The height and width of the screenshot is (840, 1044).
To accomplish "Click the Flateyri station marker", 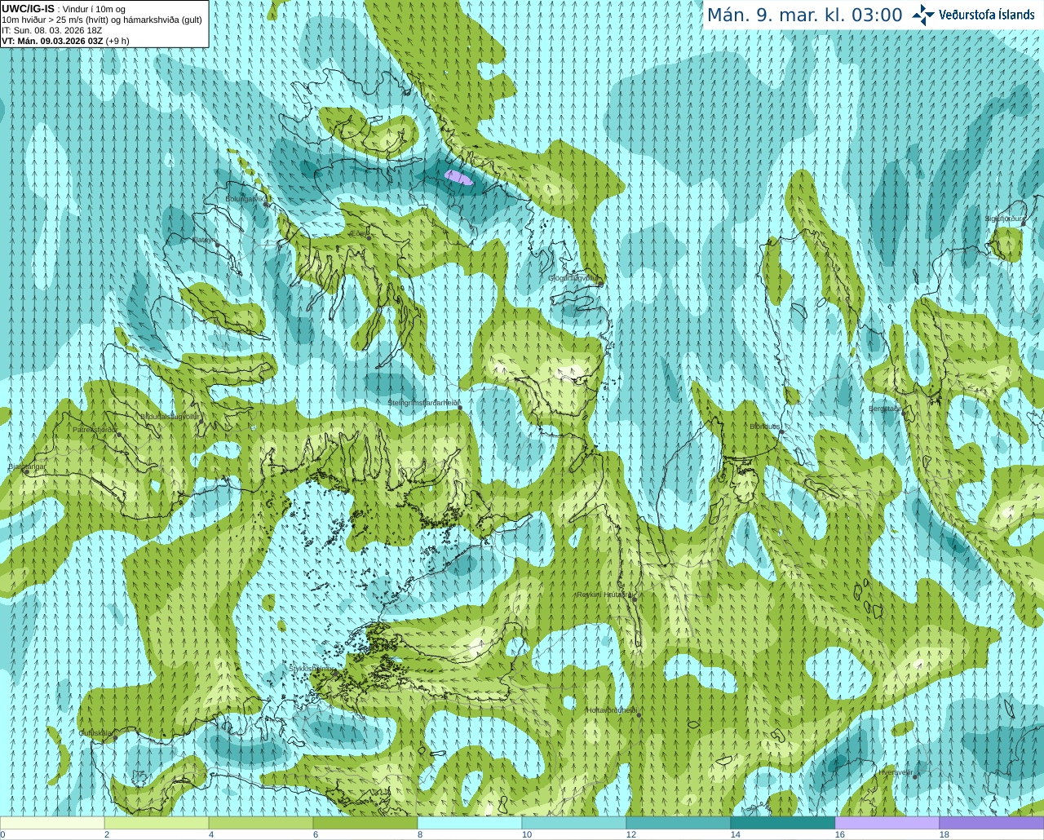I will pyautogui.click(x=218, y=245).
